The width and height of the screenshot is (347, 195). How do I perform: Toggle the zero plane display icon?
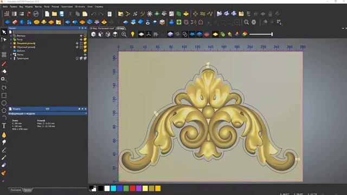141,34
